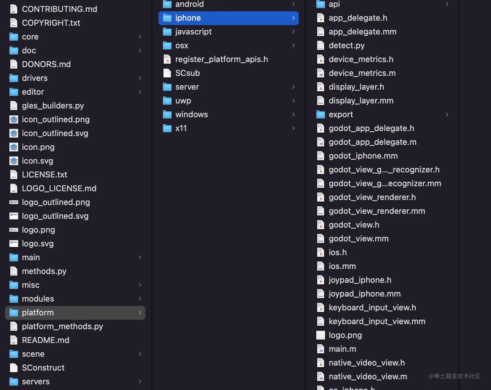Click the SConstruct blank file icon

pyautogui.click(x=14, y=368)
